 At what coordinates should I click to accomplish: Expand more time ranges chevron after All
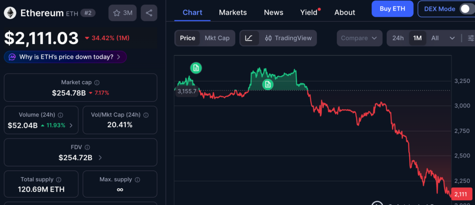pos(452,38)
